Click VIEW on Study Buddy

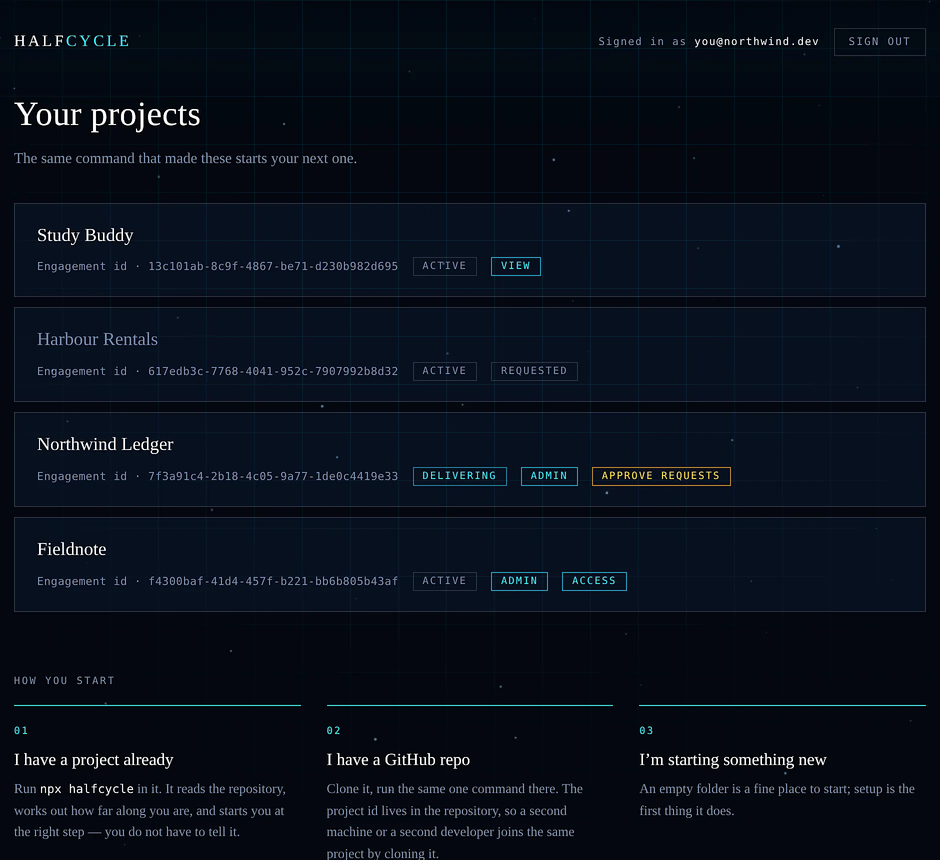click(515, 266)
